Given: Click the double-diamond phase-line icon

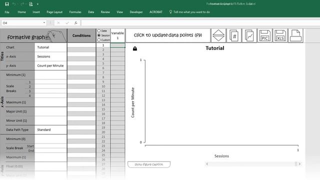Looking at the screenshot, I should (218, 35).
